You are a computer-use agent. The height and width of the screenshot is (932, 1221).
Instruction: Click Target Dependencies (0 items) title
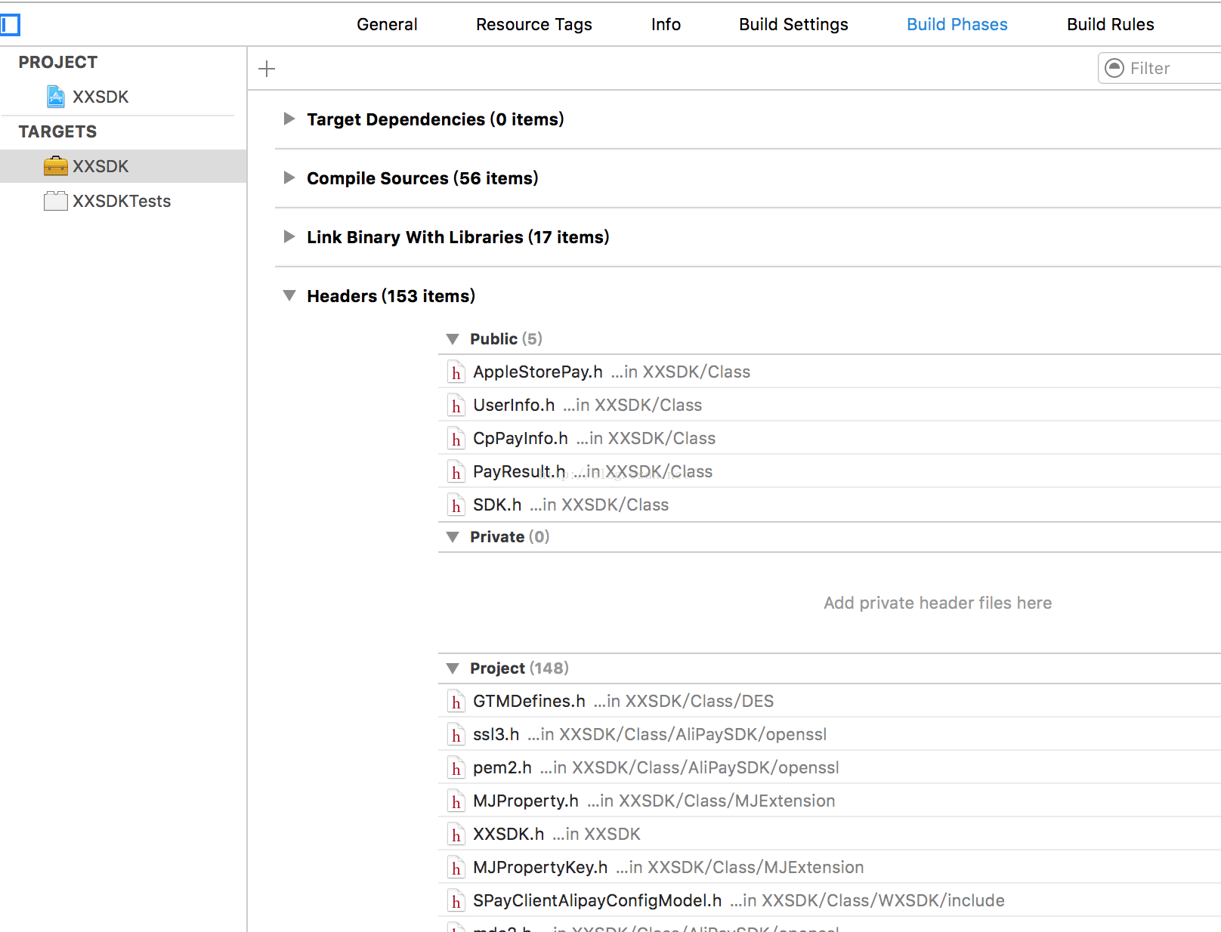tap(435, 119)
